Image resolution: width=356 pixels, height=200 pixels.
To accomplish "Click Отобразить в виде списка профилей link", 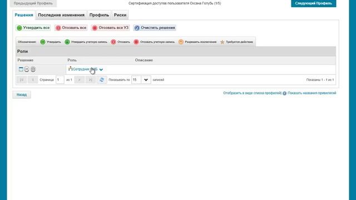I will 252,93.
